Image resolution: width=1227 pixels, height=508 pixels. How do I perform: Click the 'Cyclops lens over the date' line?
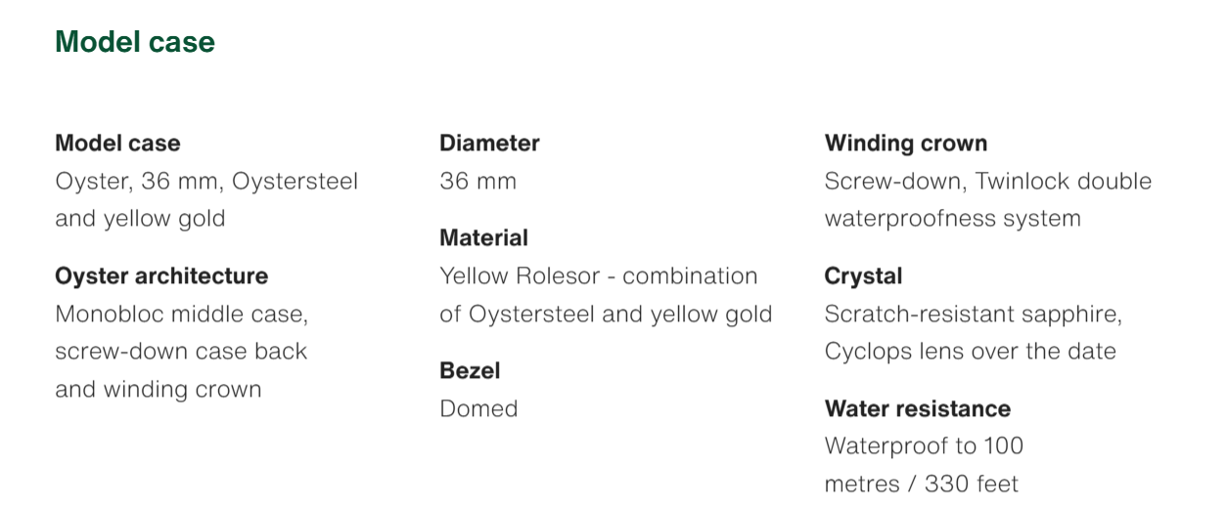coord(971,351)
